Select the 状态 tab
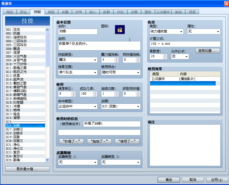Viewport: 229px width, 185px height. [x=120, y=12]
